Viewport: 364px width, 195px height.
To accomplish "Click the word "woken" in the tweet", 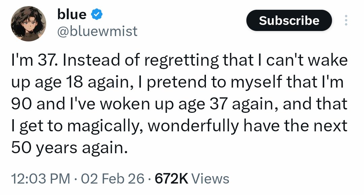I will point(121,104).
